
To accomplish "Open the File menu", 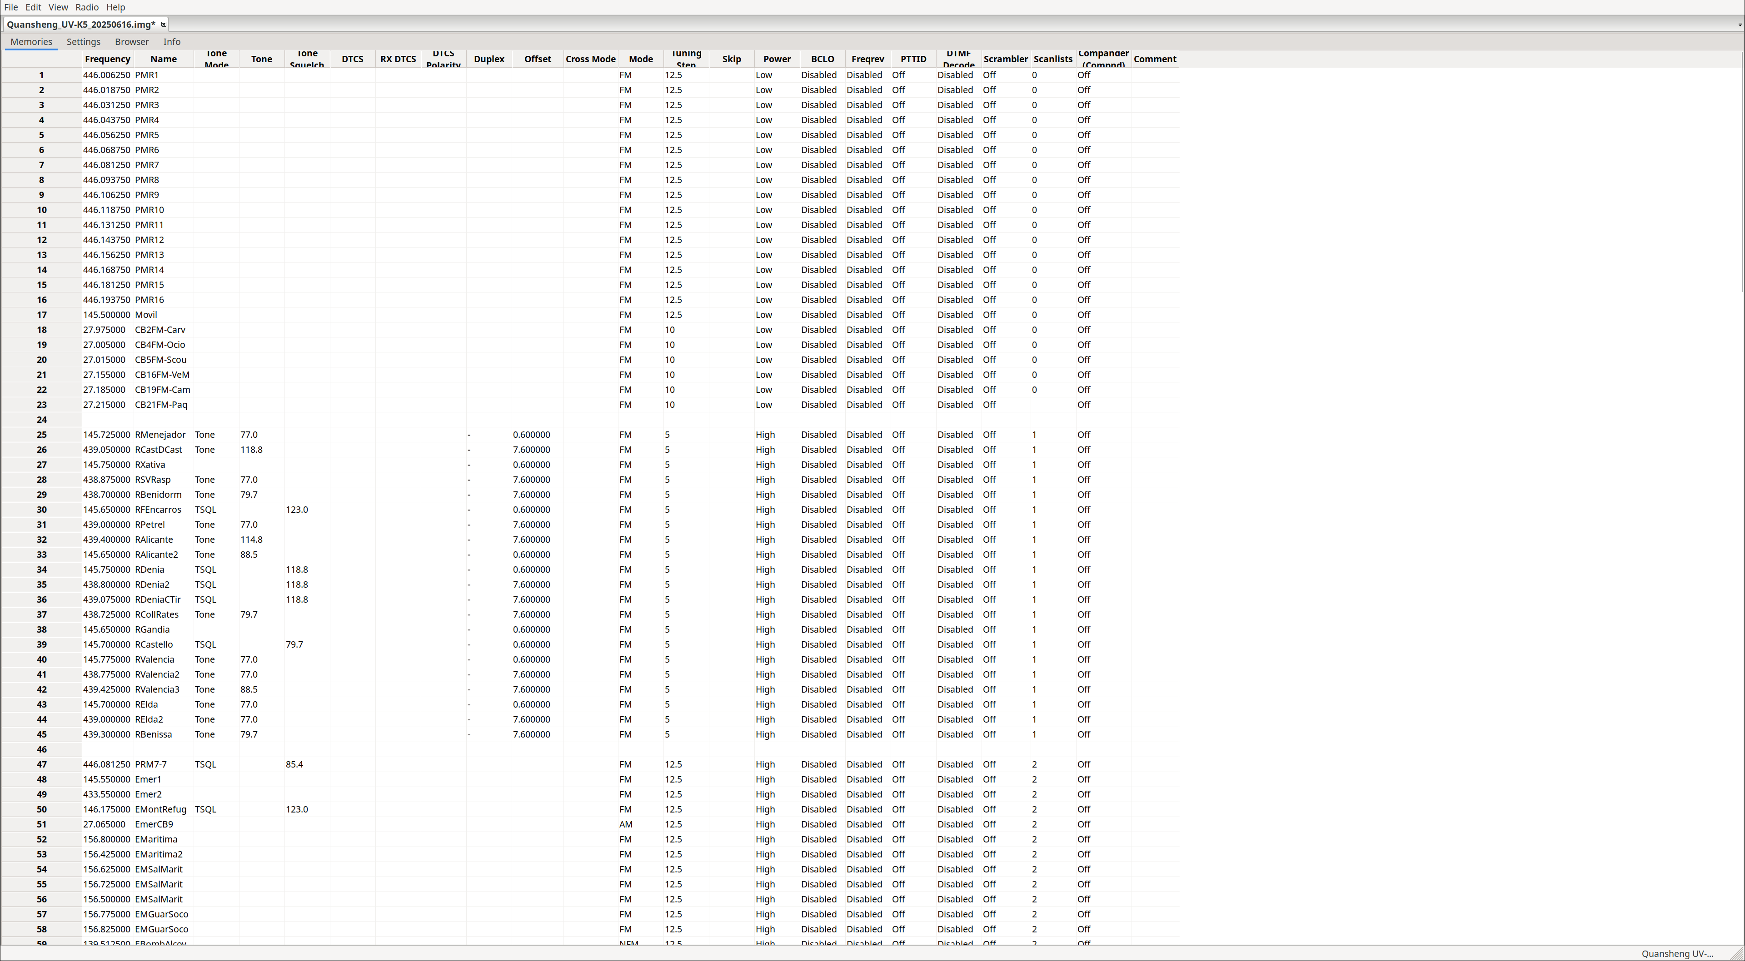I will [x=11, y=7].
